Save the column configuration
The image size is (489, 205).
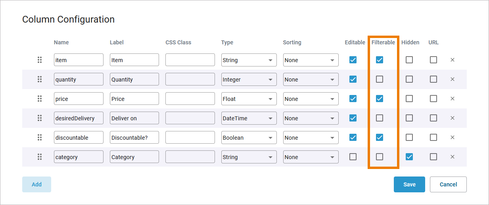409,184
